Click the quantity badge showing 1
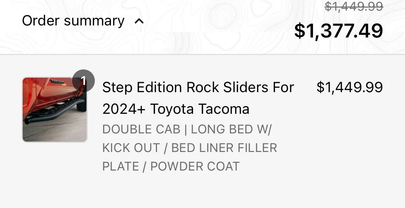 point(83,81)
